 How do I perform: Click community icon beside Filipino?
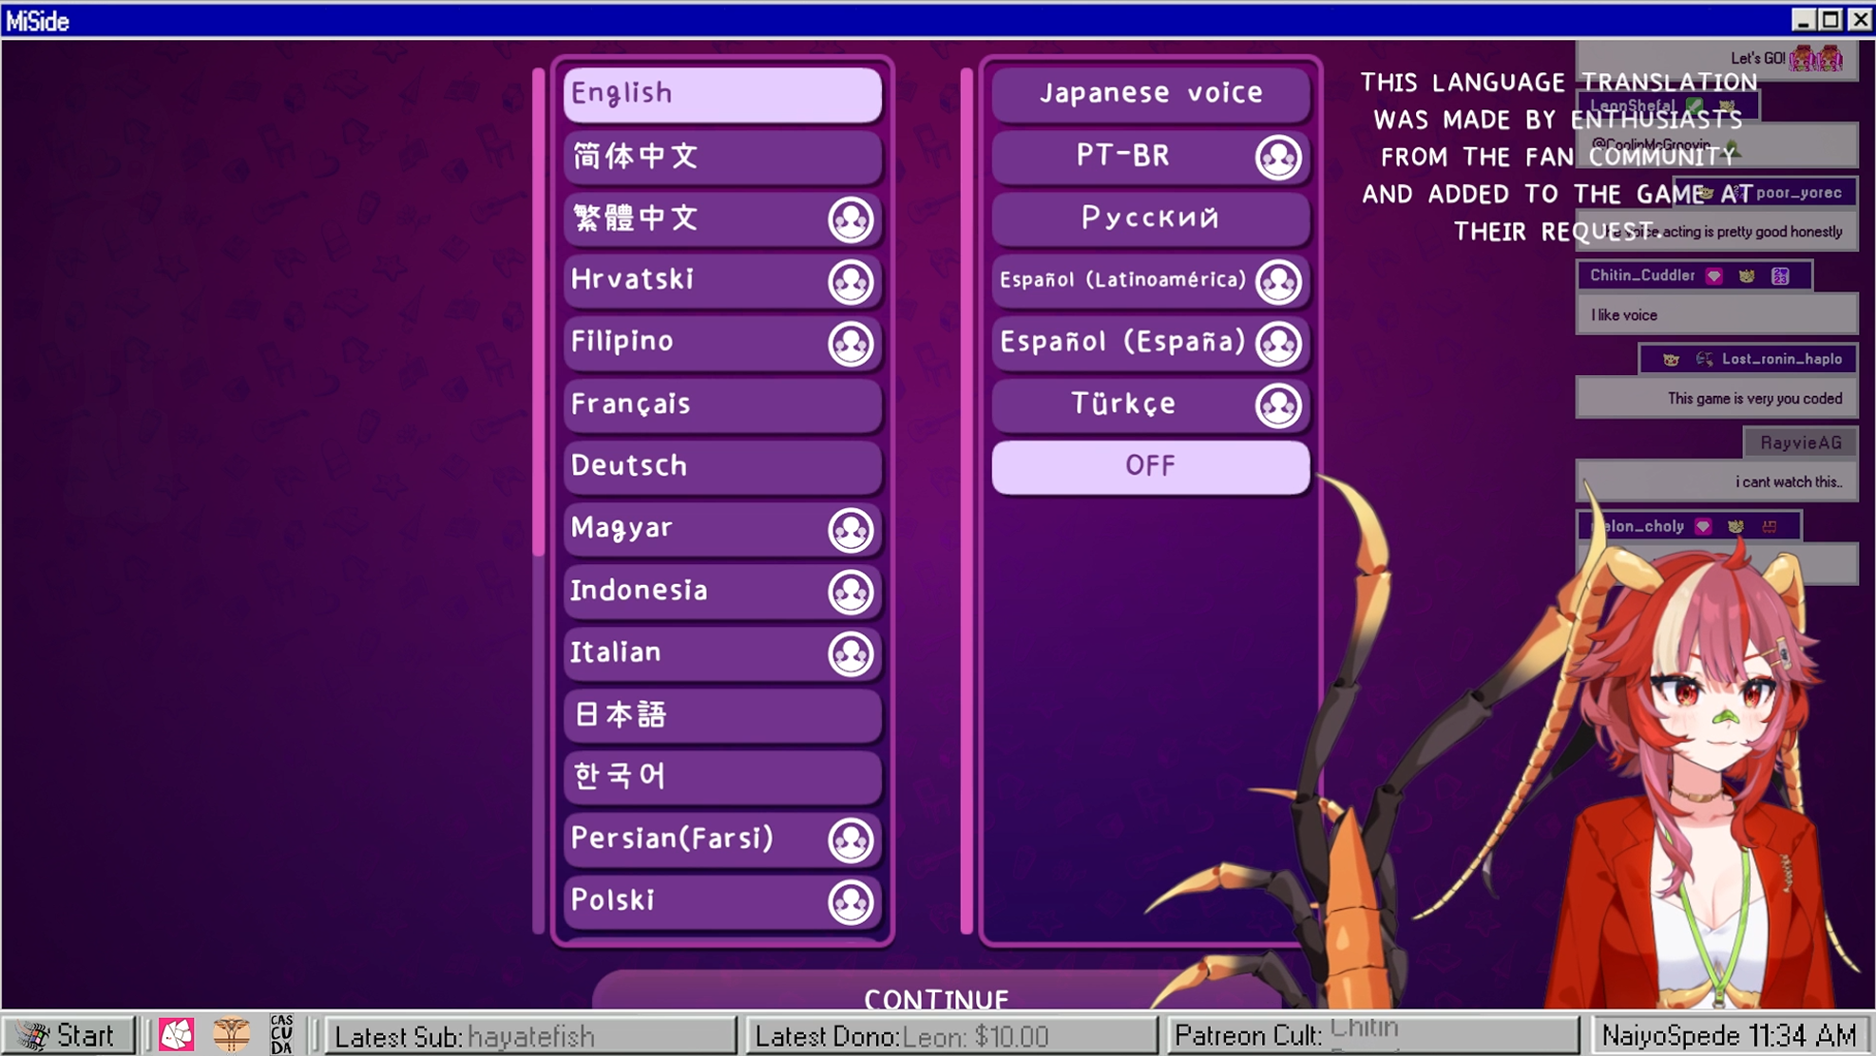click(850, 343)
